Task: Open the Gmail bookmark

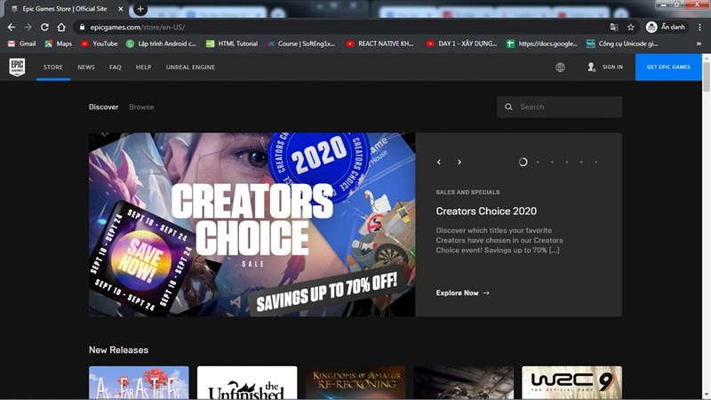Action: coord(21,44)
